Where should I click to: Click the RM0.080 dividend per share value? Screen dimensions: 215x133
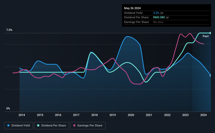tap(159, 18)
